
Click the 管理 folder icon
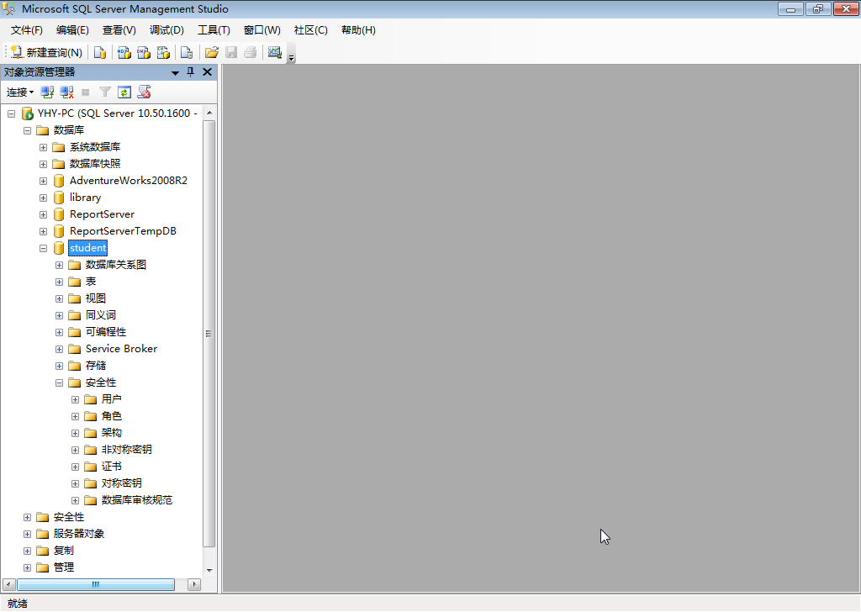(x=42, y=567)
